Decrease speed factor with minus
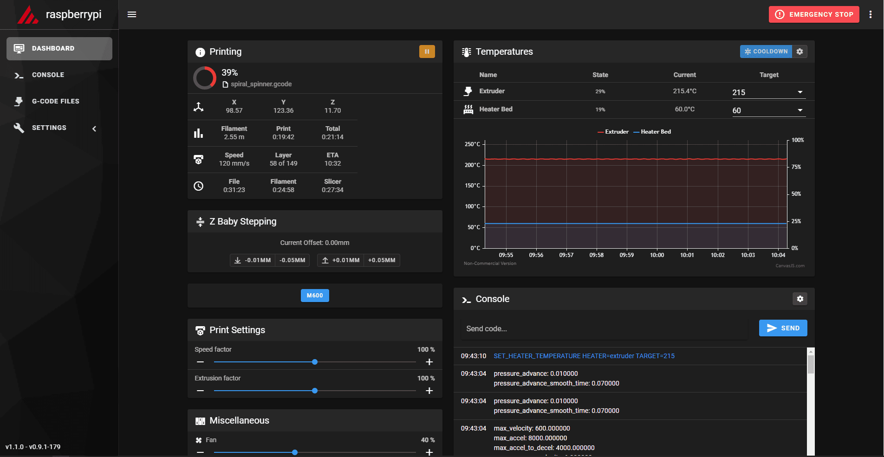This screenshot has width=884, height=457. click(x=200, y=362)
